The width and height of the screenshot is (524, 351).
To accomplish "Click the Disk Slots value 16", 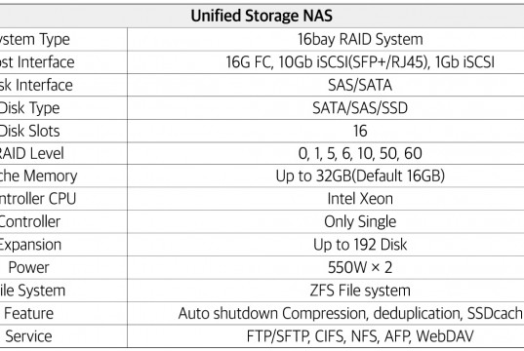I will tap(360, 131).
